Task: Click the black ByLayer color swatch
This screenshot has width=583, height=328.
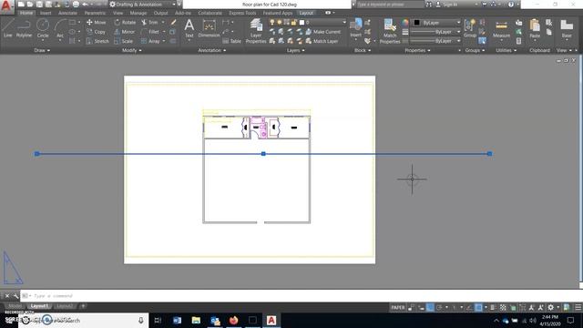Action: coord(417,23)
